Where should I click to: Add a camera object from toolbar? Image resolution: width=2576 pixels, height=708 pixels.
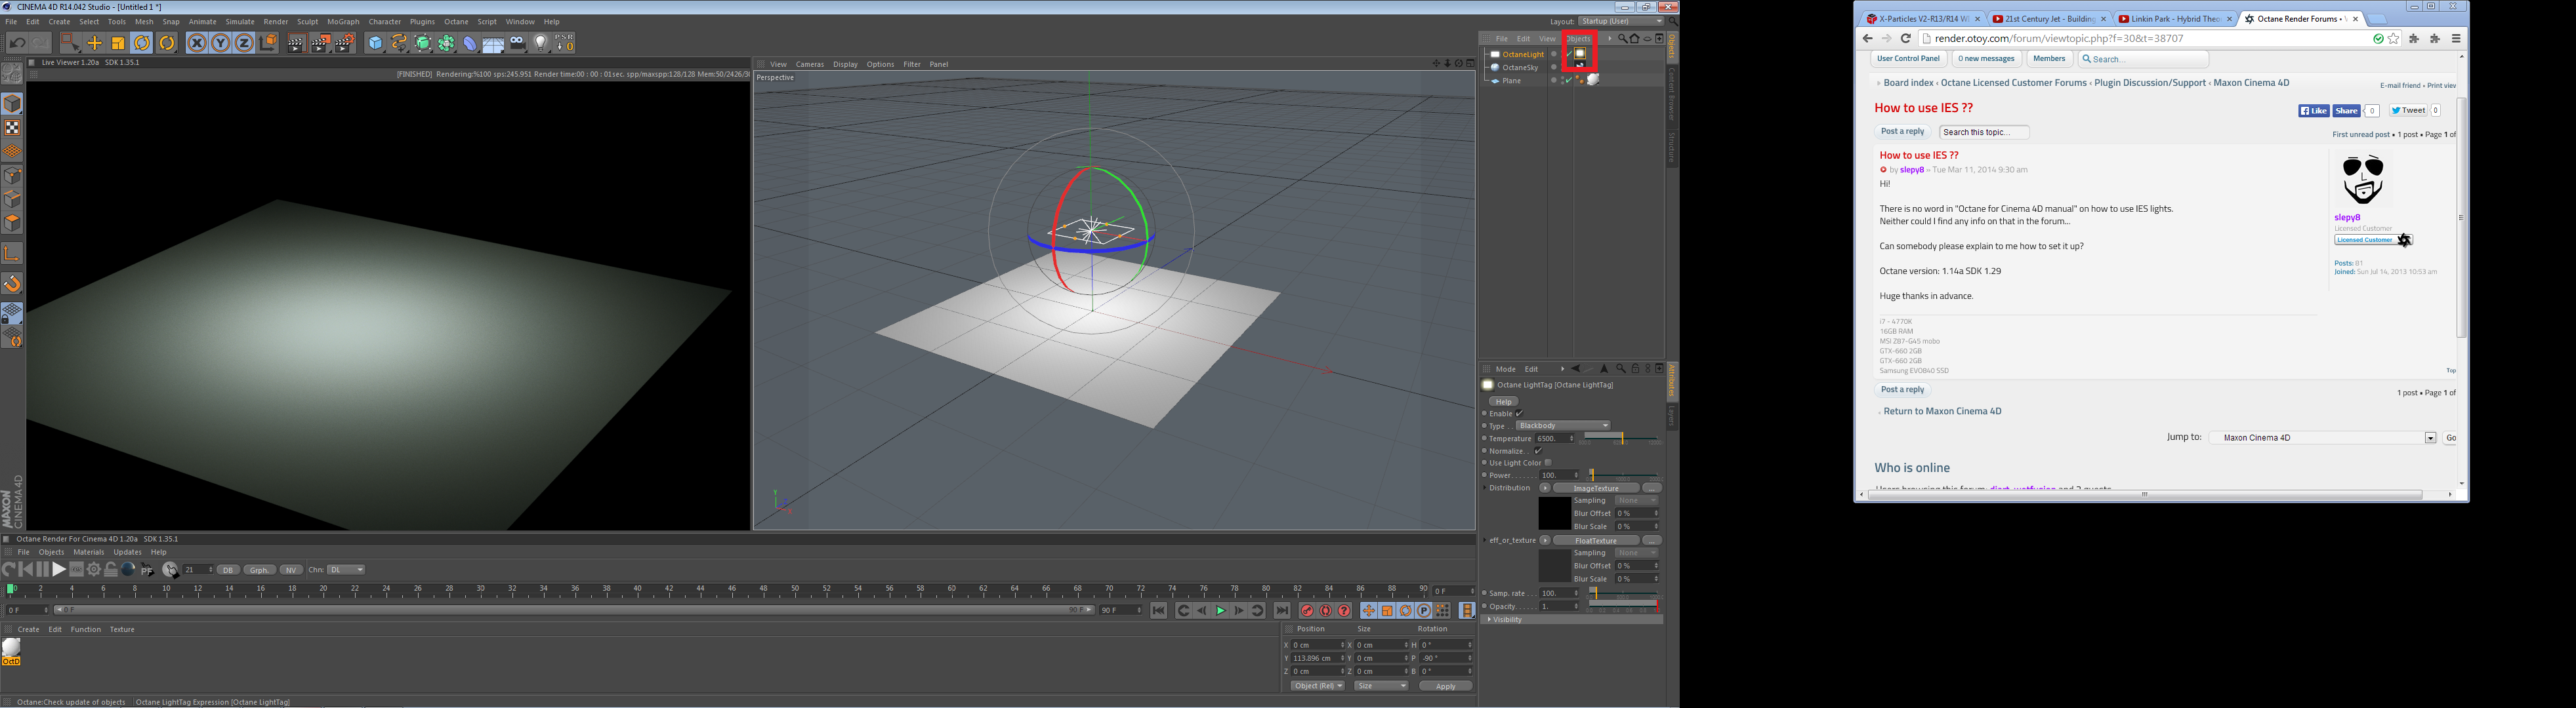pos(517,43)
